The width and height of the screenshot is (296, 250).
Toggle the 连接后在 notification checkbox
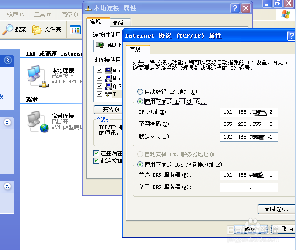(96, 153)
